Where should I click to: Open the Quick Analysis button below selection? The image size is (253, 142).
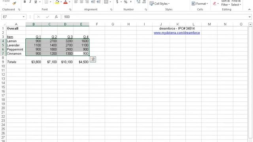[x=93, y=60]
